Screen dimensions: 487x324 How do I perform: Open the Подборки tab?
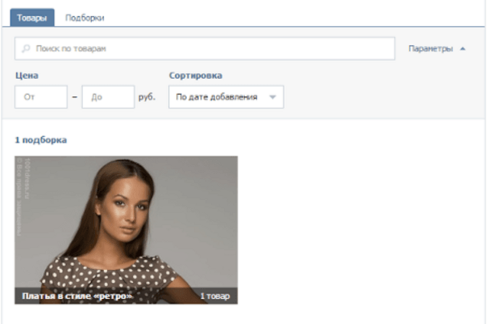coord(85,17)
